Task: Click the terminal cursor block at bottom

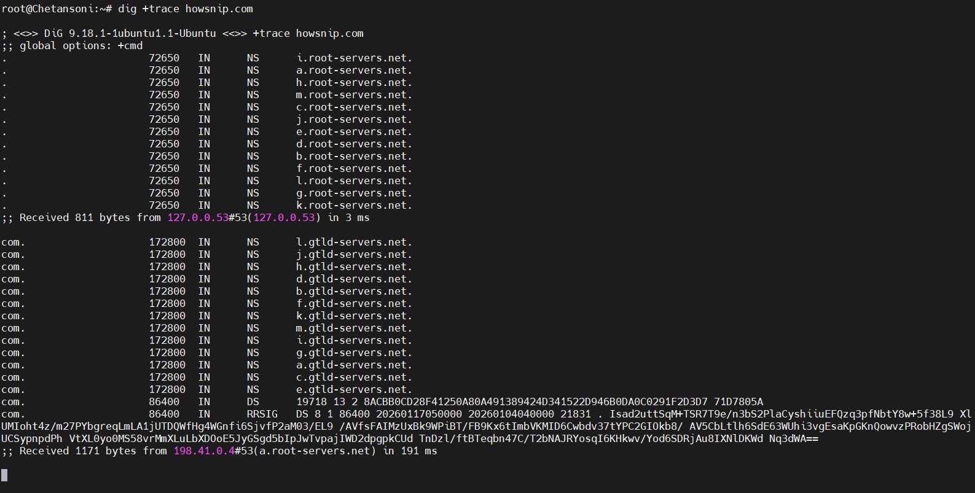Action: 4,475
